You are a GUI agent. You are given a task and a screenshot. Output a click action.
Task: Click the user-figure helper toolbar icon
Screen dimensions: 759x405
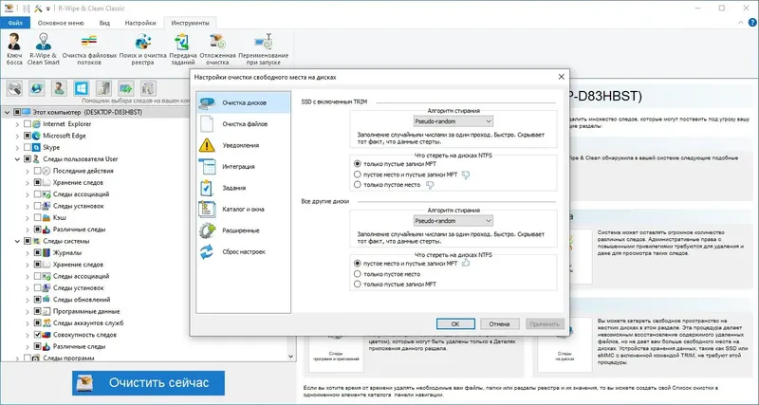[x=59, y=88]
